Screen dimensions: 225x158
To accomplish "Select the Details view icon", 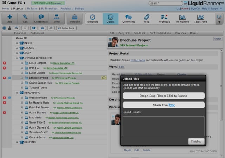I will 111,19.
